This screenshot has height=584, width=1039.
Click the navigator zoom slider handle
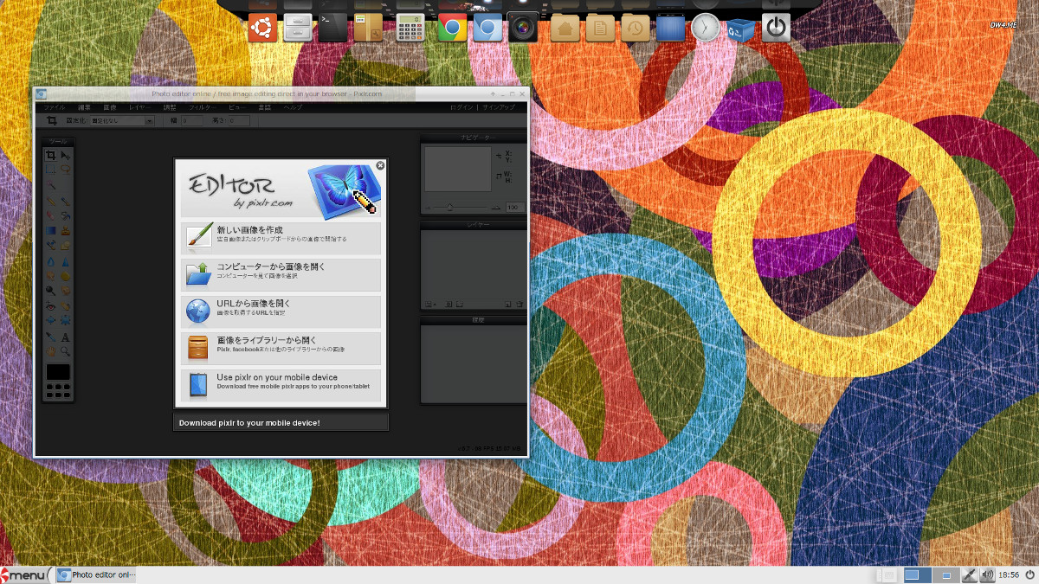pos(449,208)
